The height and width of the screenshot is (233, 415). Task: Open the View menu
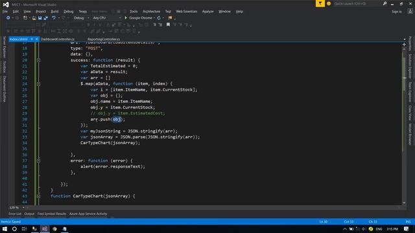27,12
